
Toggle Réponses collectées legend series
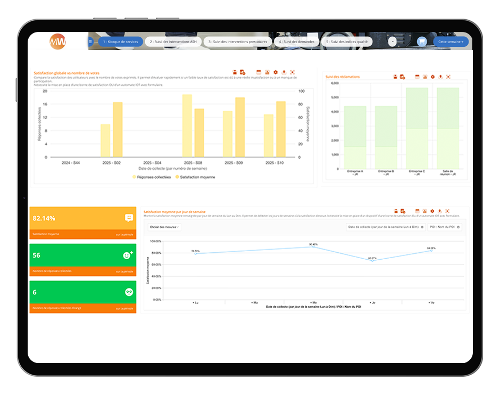(152, 177)
